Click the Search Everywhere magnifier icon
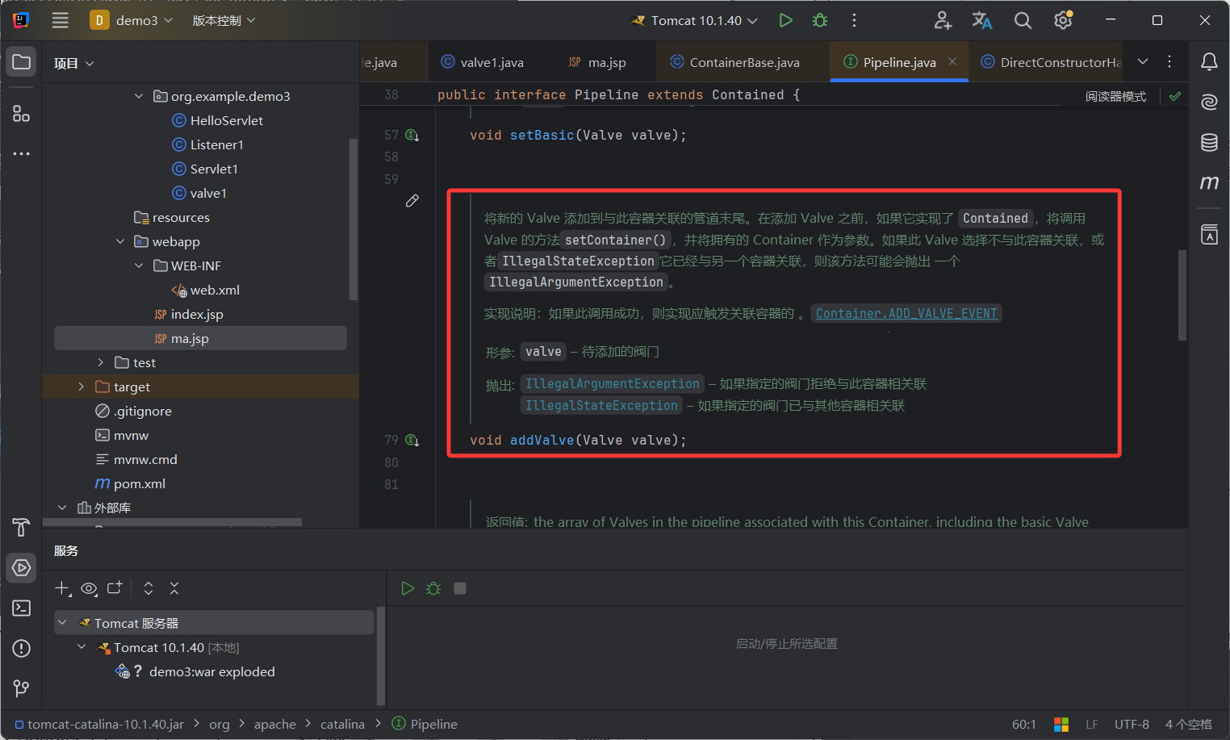Viewport: 1230px width, 740px height. (x=1023, y=21)
